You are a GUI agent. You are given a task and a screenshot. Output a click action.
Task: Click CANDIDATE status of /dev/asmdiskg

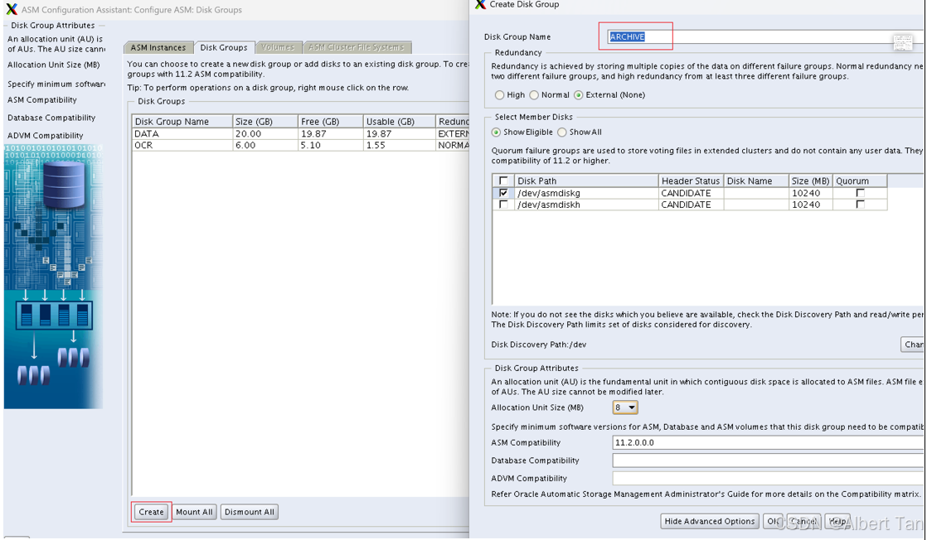click(692, 193)
